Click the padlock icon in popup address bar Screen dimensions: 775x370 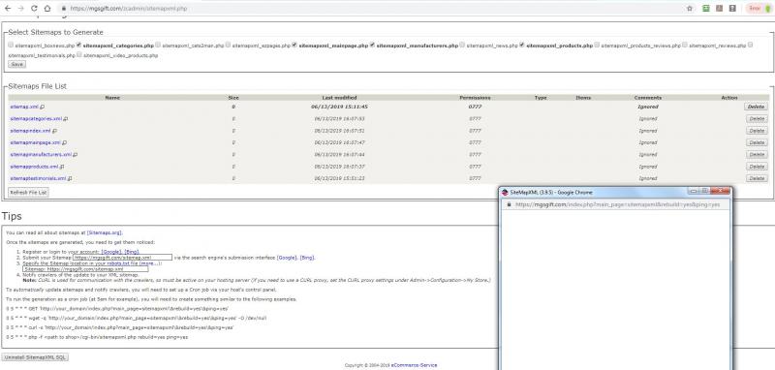[x=510, y=204]
